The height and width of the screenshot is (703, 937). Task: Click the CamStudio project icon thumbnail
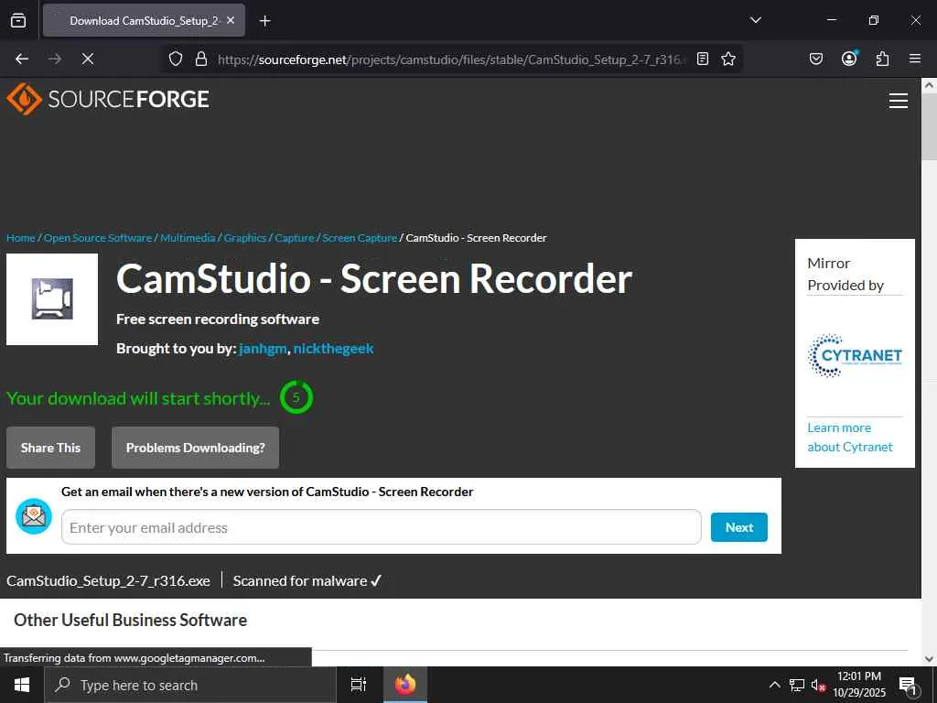[52, 299]
